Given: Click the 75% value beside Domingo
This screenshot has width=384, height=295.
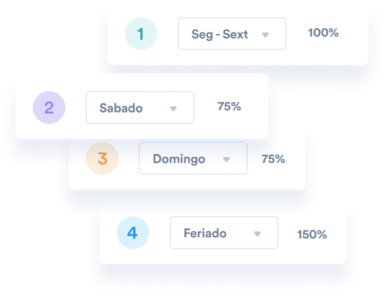Looking at the screenshot, I should (273, 160).
